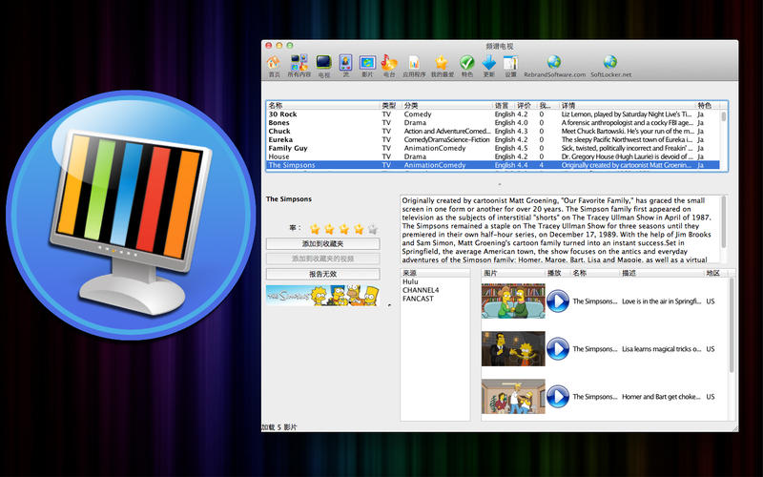Click the disabled 添加到收藏夹的视频 button
Screen dimensions: 763x477
[x=322, y=259]
